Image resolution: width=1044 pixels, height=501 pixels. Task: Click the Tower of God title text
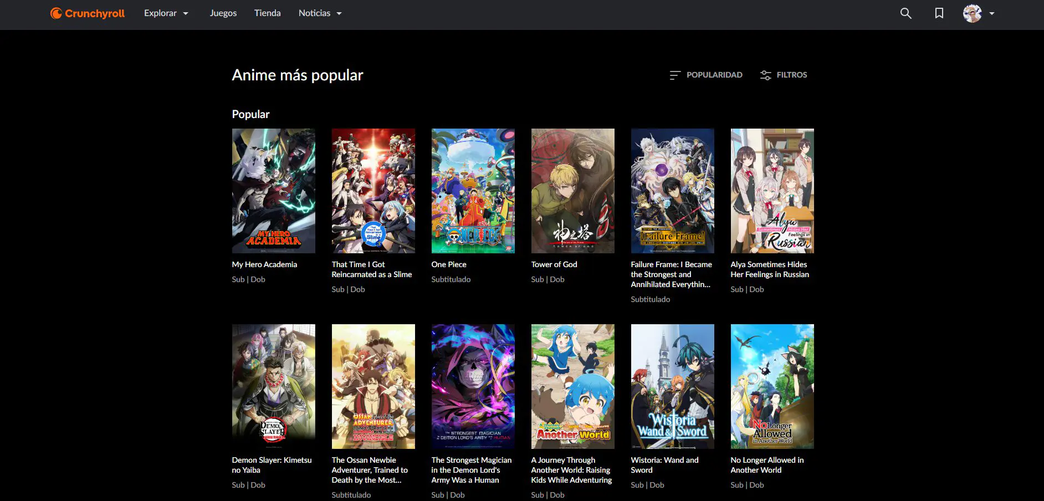click(x=554, y=264)
